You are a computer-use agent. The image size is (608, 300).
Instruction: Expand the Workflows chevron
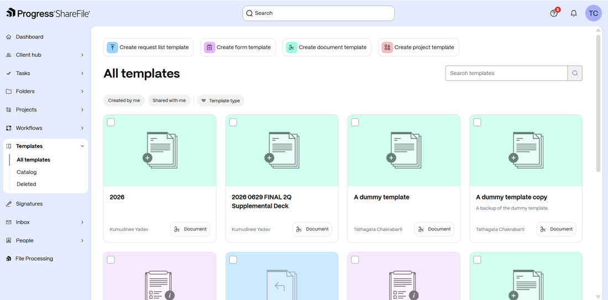click(82, 128)
